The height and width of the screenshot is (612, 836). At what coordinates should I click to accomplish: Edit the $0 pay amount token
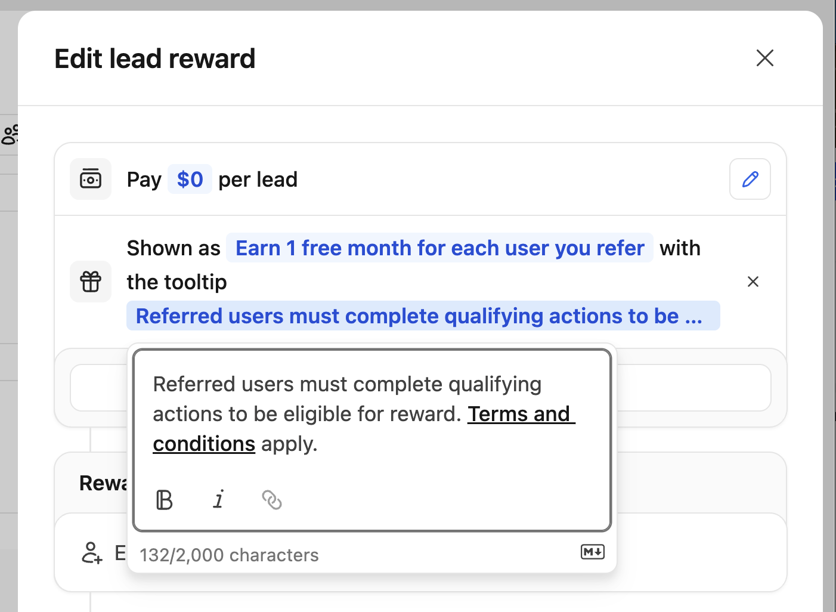(x=190, y=179)
